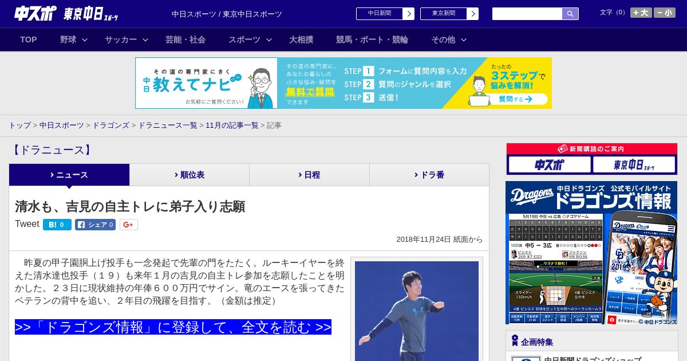Screen dimensions: 687x361
Task: Click arrow next to 東京新聞 button
Action: [x=473, y=14]
